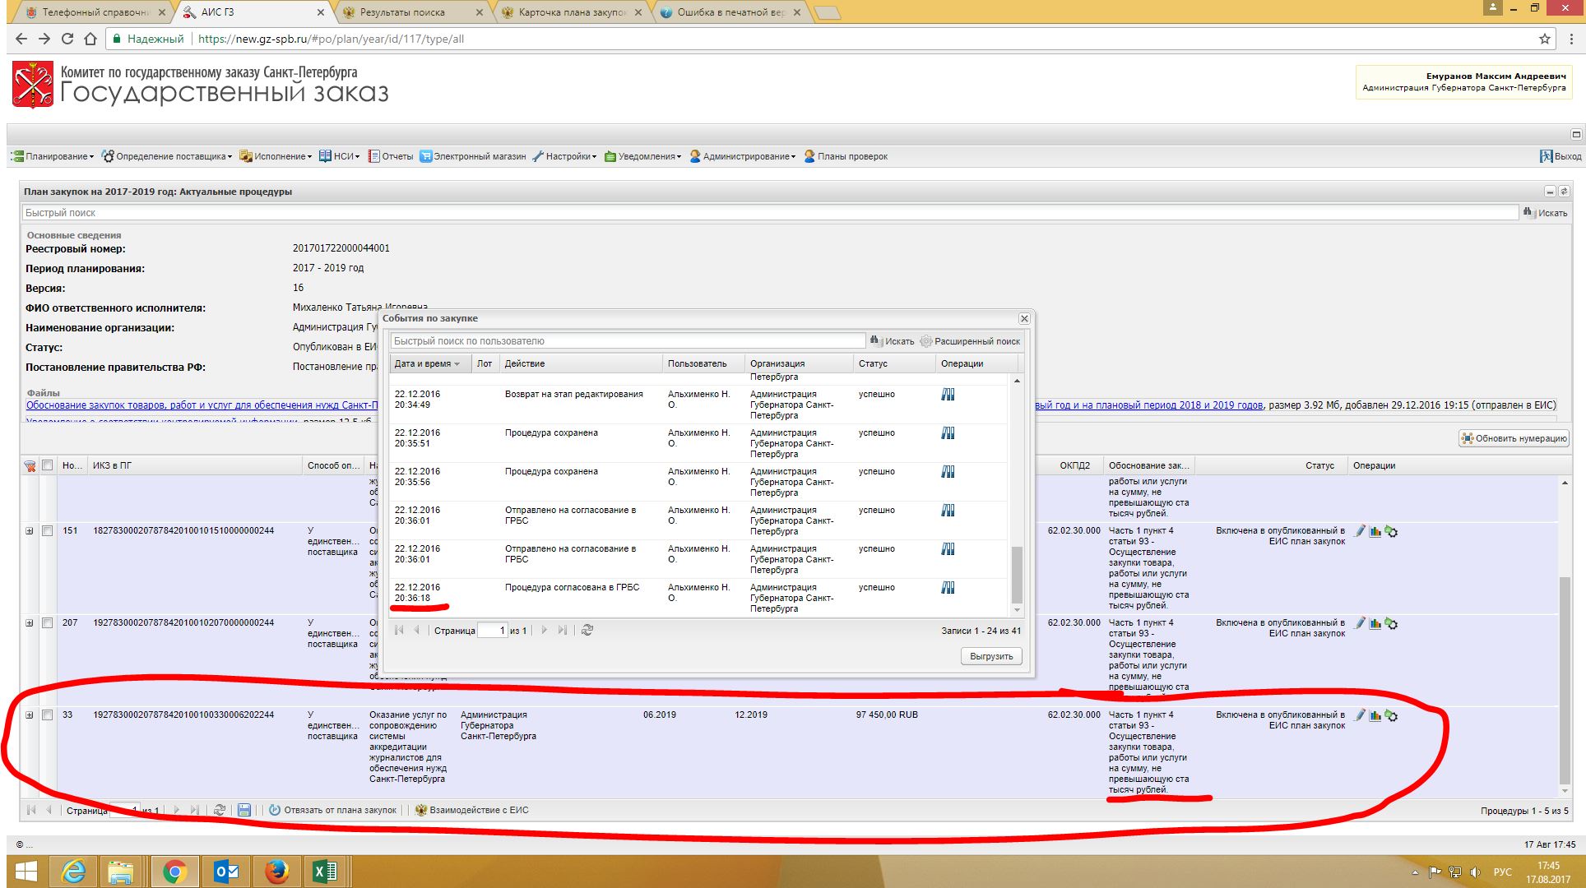The height and width of the screenshot is (888, 1586).
Task: Switch to the 'Результаты поиска' browser tab
Action: click(402, 12)
